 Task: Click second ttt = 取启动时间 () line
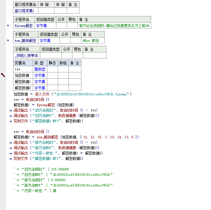32,132
